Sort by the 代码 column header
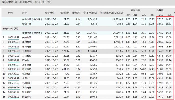 tap(10, 13)
